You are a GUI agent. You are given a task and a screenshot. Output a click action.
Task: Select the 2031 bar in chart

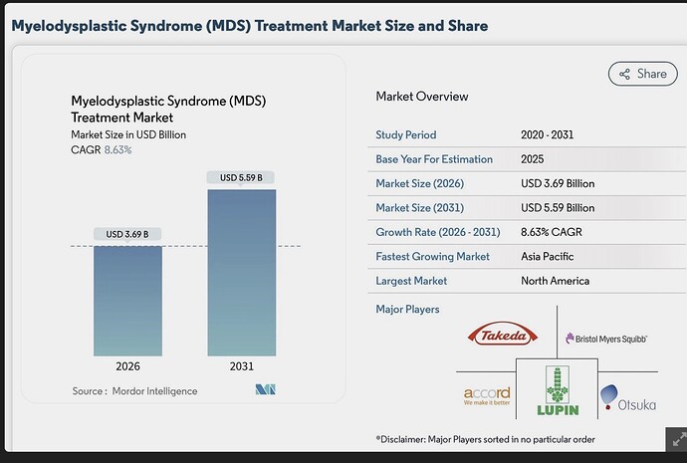pyautogui.click(x=242, y=273)
